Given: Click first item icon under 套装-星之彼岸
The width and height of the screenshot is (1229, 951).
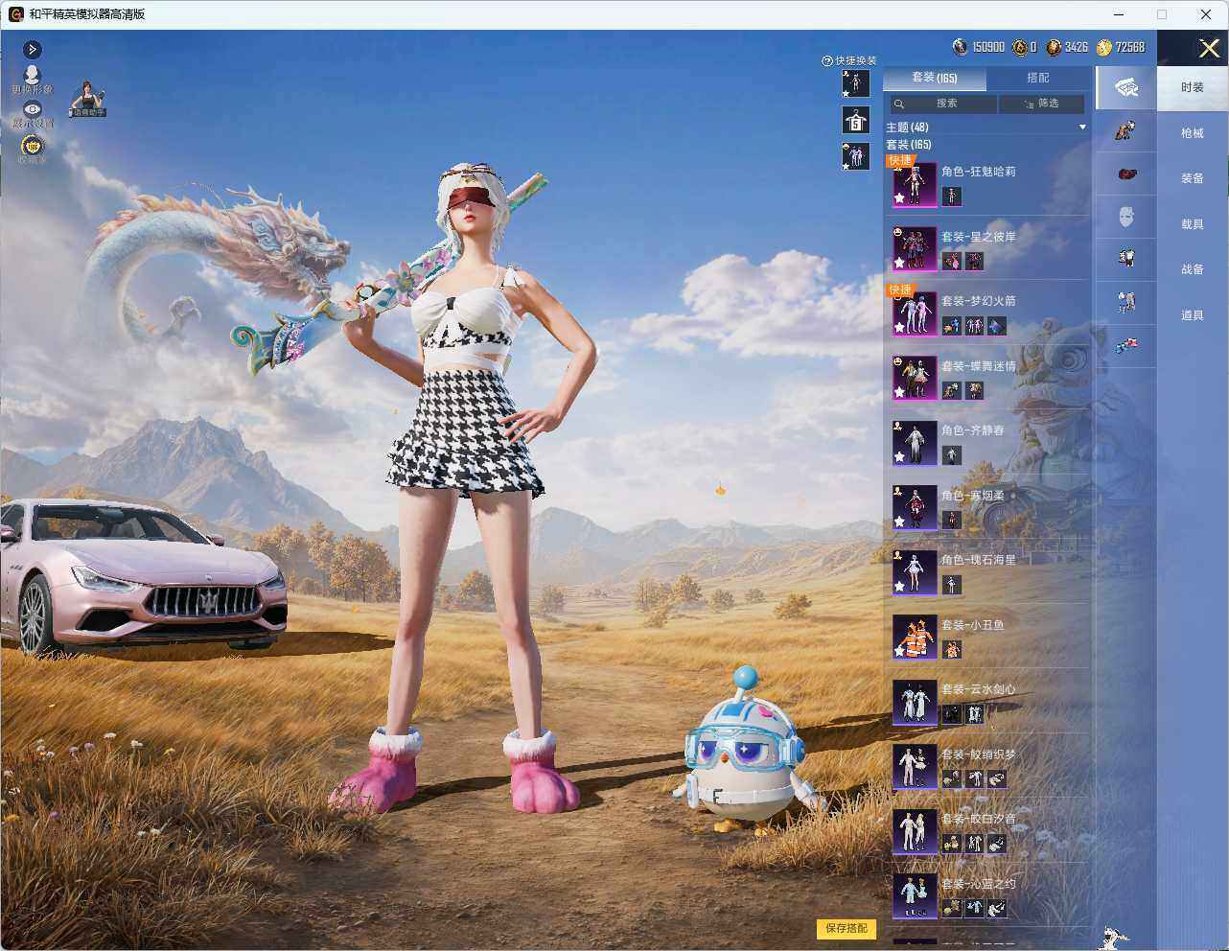Looking at the screenshot, I should tap(951, 261).
